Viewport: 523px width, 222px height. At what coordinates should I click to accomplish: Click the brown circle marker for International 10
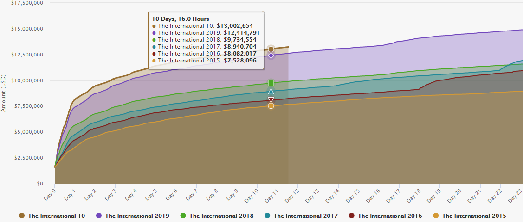pyautogui.click(x=271, y=49)
